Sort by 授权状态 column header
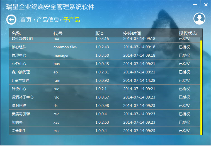This screenshot has height=146, width=211. (x=188, y=33)
